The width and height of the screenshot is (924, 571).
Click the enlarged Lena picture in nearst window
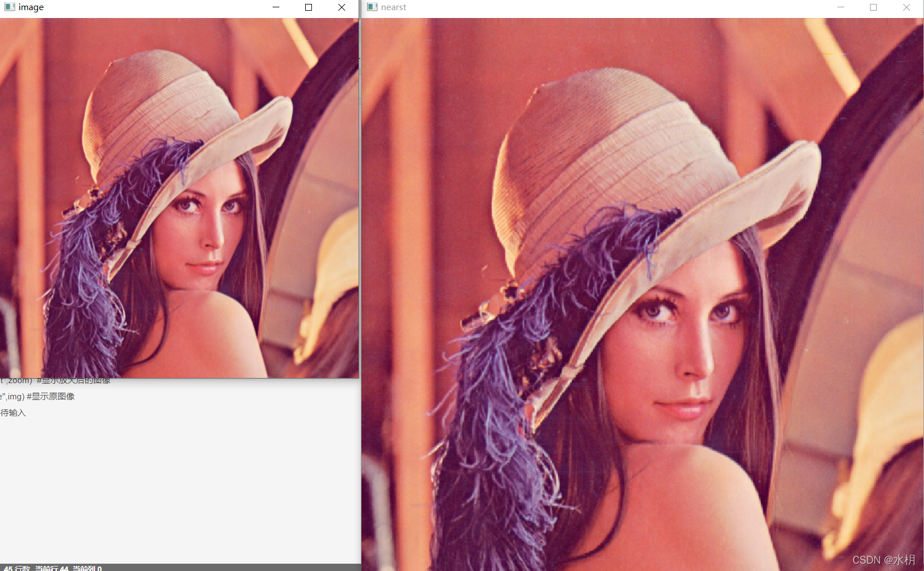[642, 294]
